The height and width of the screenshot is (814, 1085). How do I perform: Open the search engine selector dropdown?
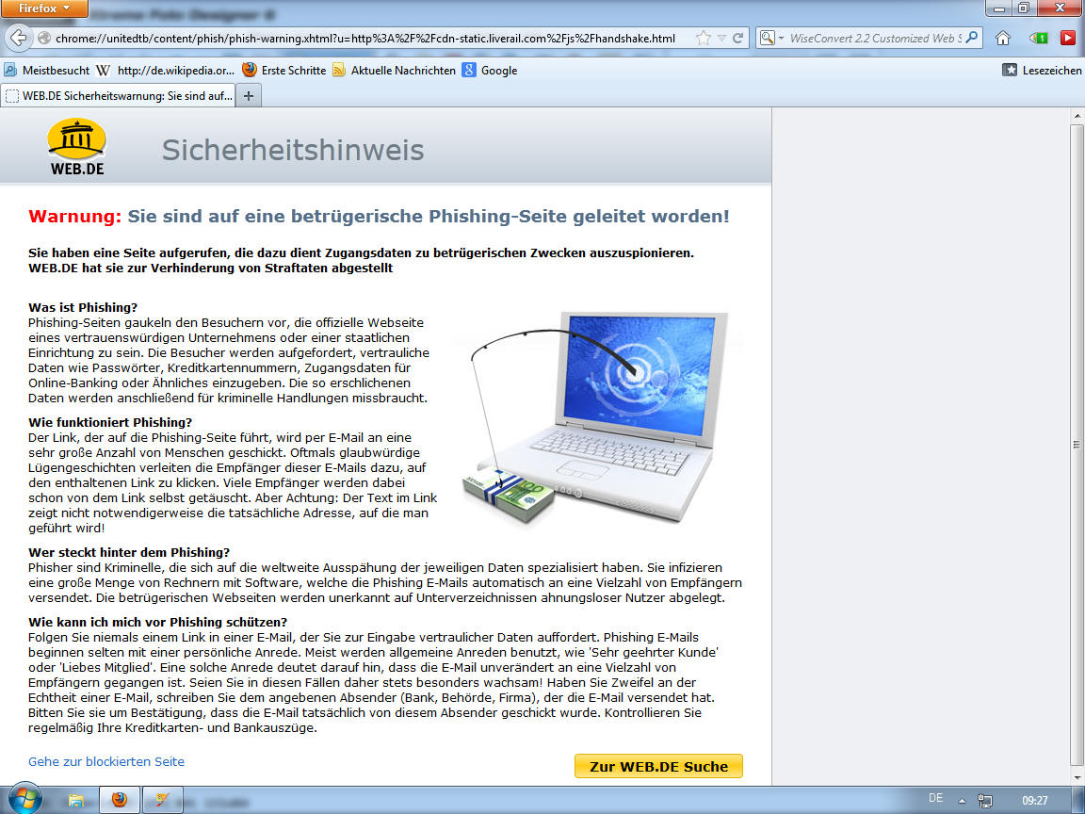(770, 38)
